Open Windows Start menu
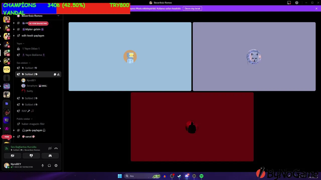321x180 pixels. coord(120,176)
